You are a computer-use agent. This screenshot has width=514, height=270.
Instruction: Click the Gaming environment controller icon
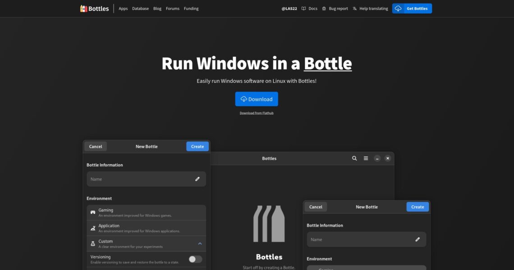tap(93, 212)
